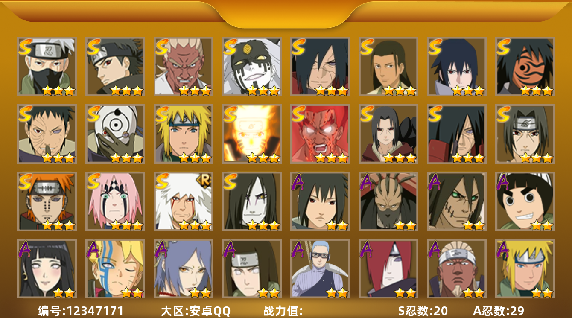The width and height of the screenshot is (572, 318).
Task: Choose pink-haired Sakura with forehead seal
Action: click(115, 201)
